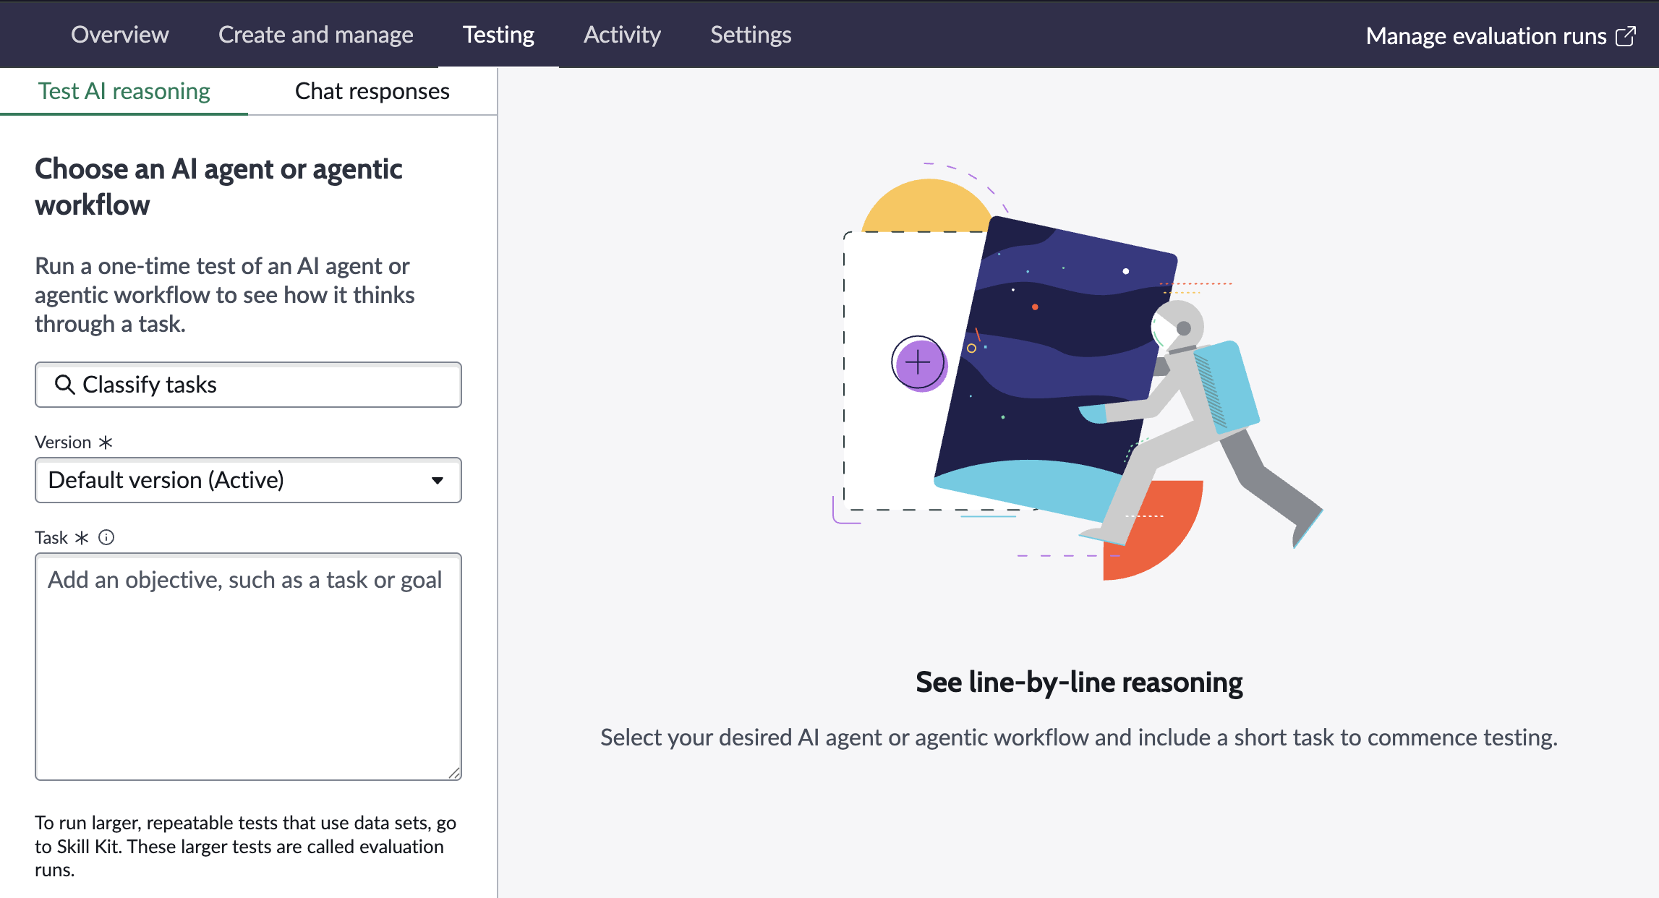Click the purple plus circle in illustration
The height and width of the screenshot is (898, 1659).
[918, 363]
